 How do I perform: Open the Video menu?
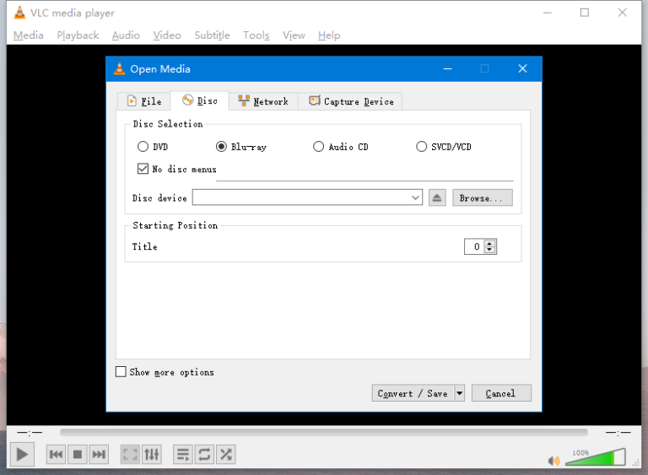click(167, 35)
